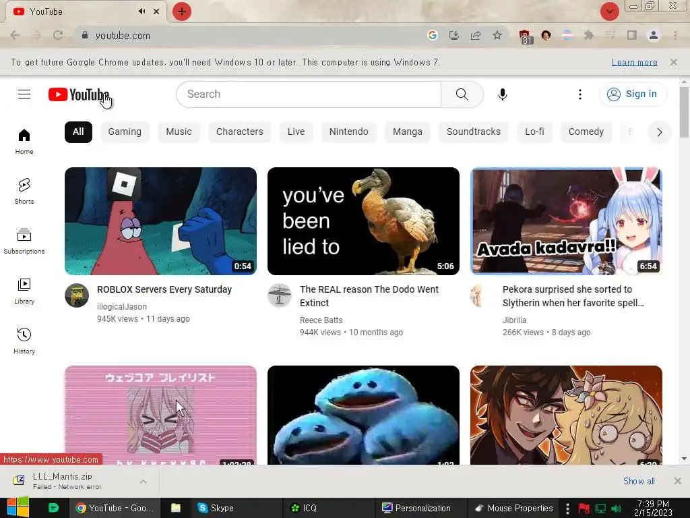Screen dimensions: 690x518
Task: Click Show all downloads
Action: pos(639,481)
